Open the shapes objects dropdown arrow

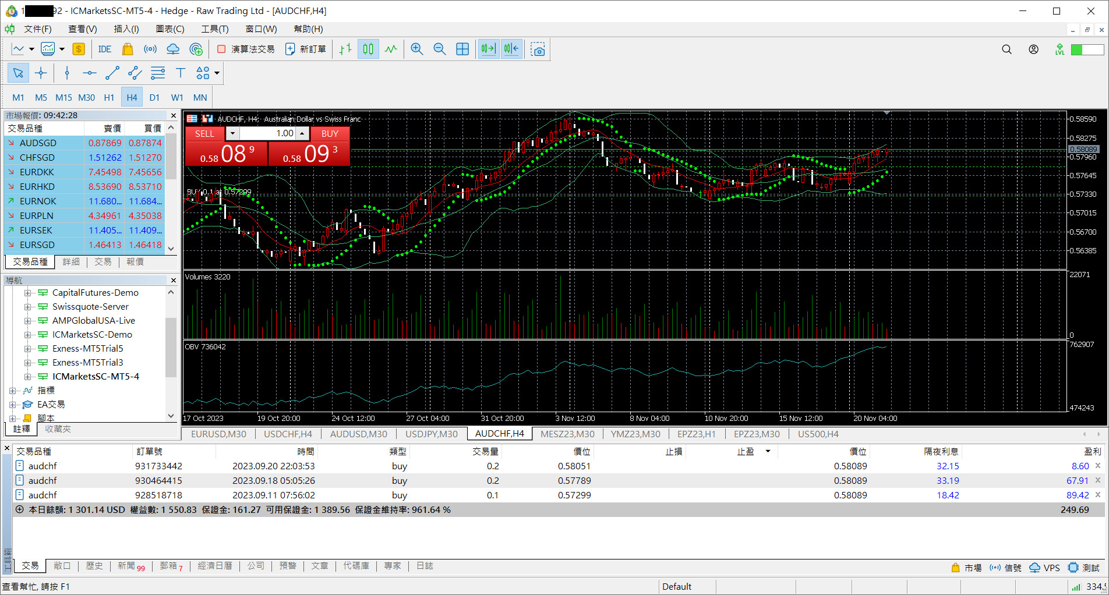pos(217,73)
